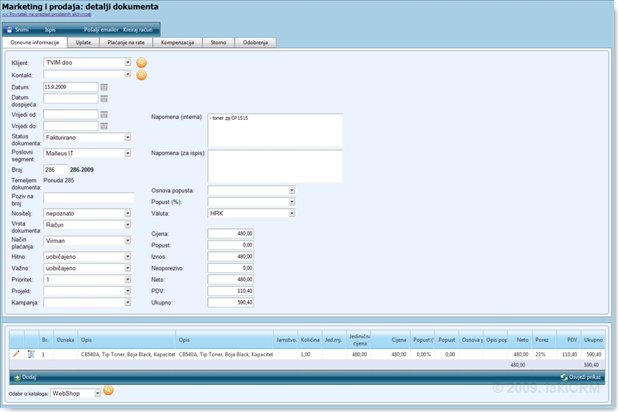
Task: Click the Snimi save disk icon
Action: point(9,29)
